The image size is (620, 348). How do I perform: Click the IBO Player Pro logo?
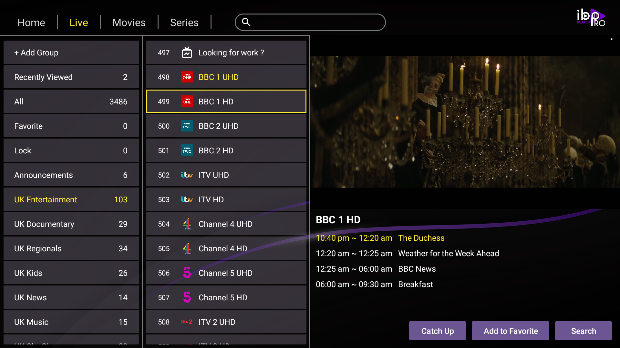coord(591,17)
